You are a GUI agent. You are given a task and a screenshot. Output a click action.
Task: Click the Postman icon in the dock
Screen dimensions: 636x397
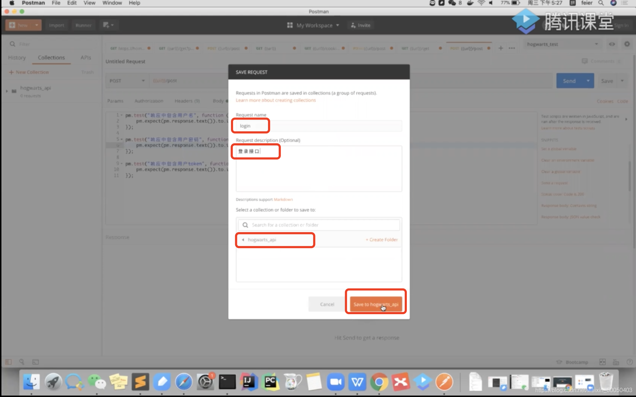[x=444, y=382]
